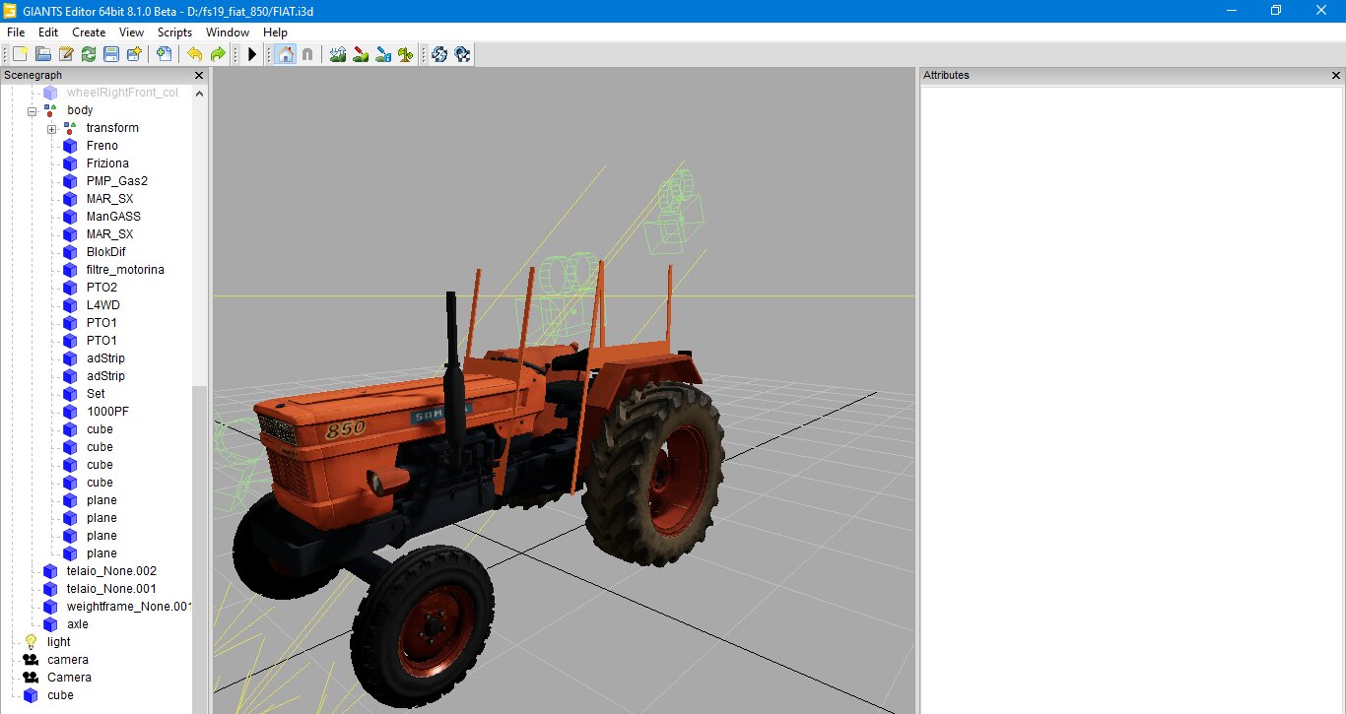
Task: Select the axle node
Action: click(x=77, y=624)
